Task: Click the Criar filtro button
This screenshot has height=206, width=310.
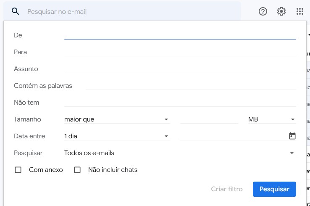Action: tap(227, 189)
